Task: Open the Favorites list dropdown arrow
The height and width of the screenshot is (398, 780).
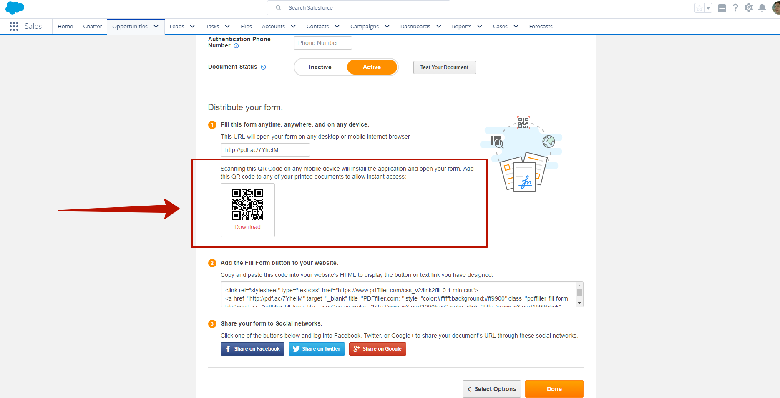Action: click(x=708, y=8)
